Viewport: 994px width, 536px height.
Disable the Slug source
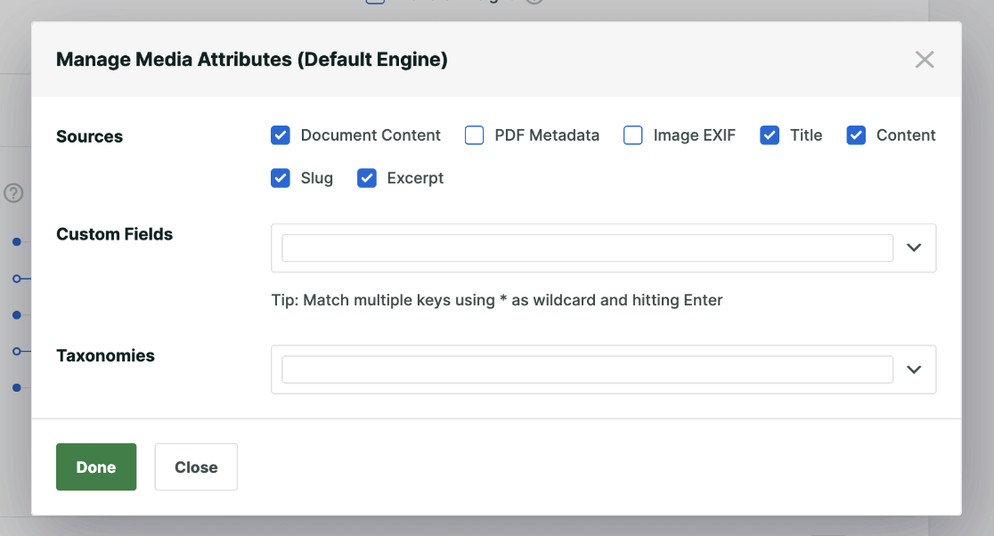281,178
